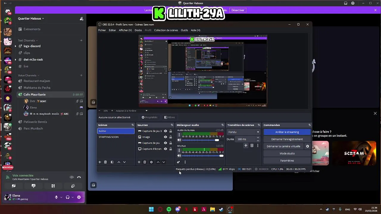Viewport: 381px width, 214px height.
Task: Toggle visibility of the Image source
Action: click(165, 137)
